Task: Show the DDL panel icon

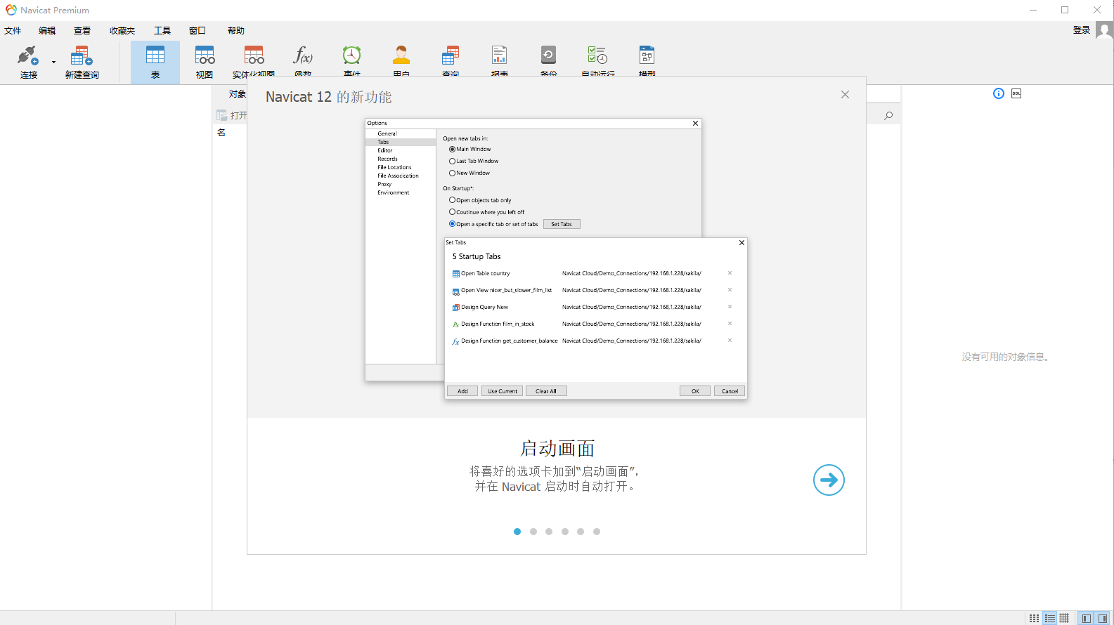Action: tap(1016, 93)
